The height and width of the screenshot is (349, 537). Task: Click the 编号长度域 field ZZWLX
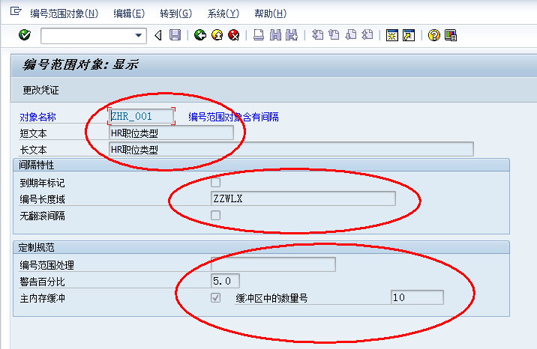pyautogui.click(x=303, y=198)
